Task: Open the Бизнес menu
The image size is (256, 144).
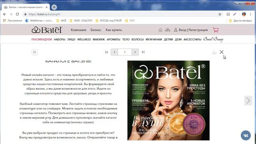Action: (x=96, y=30)
